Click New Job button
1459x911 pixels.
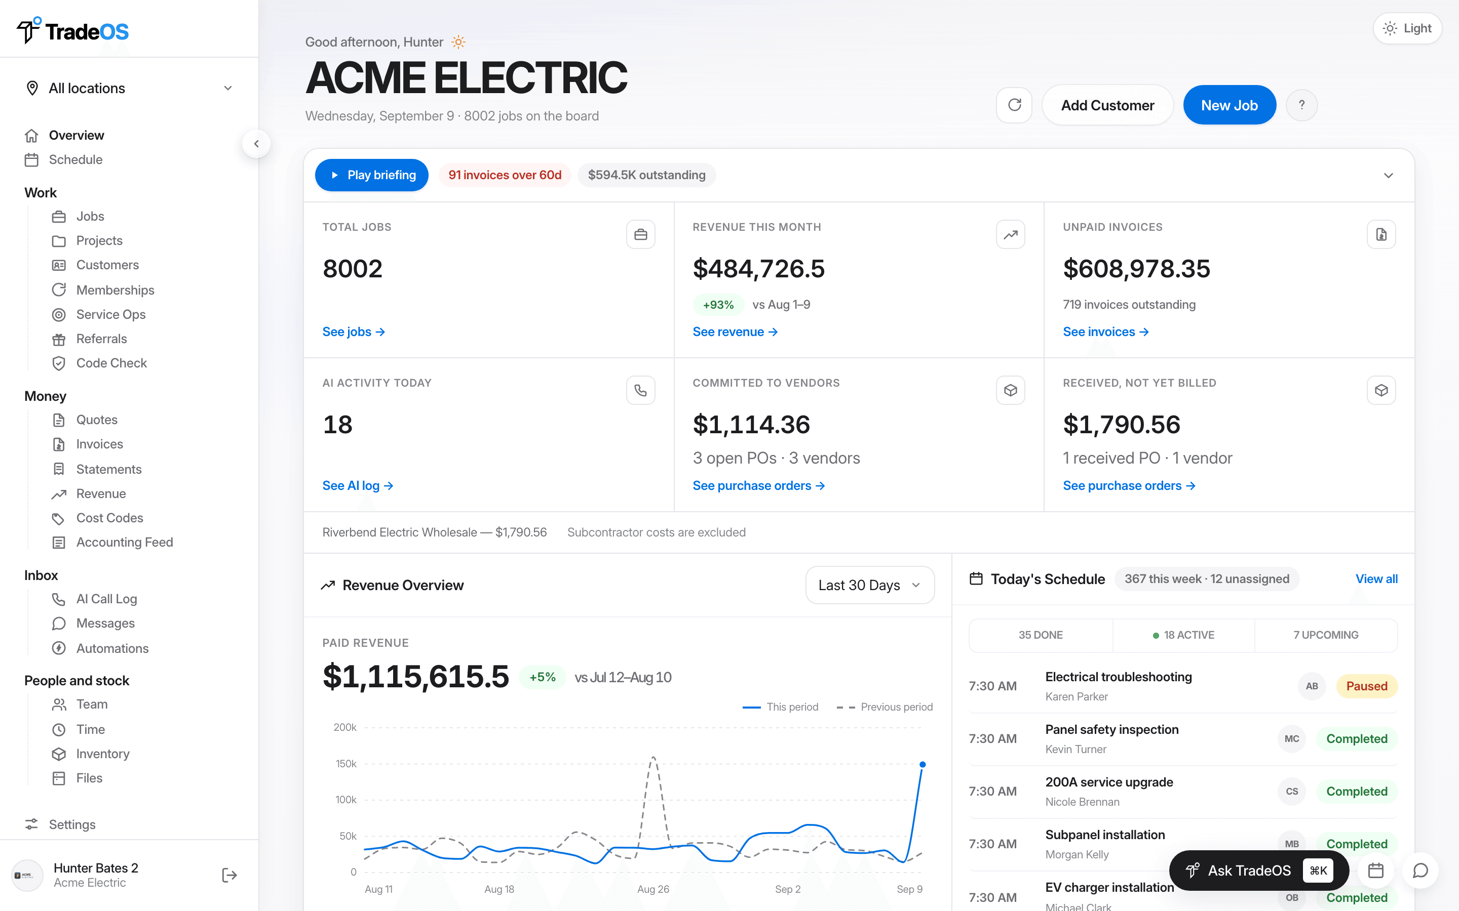1230,105
